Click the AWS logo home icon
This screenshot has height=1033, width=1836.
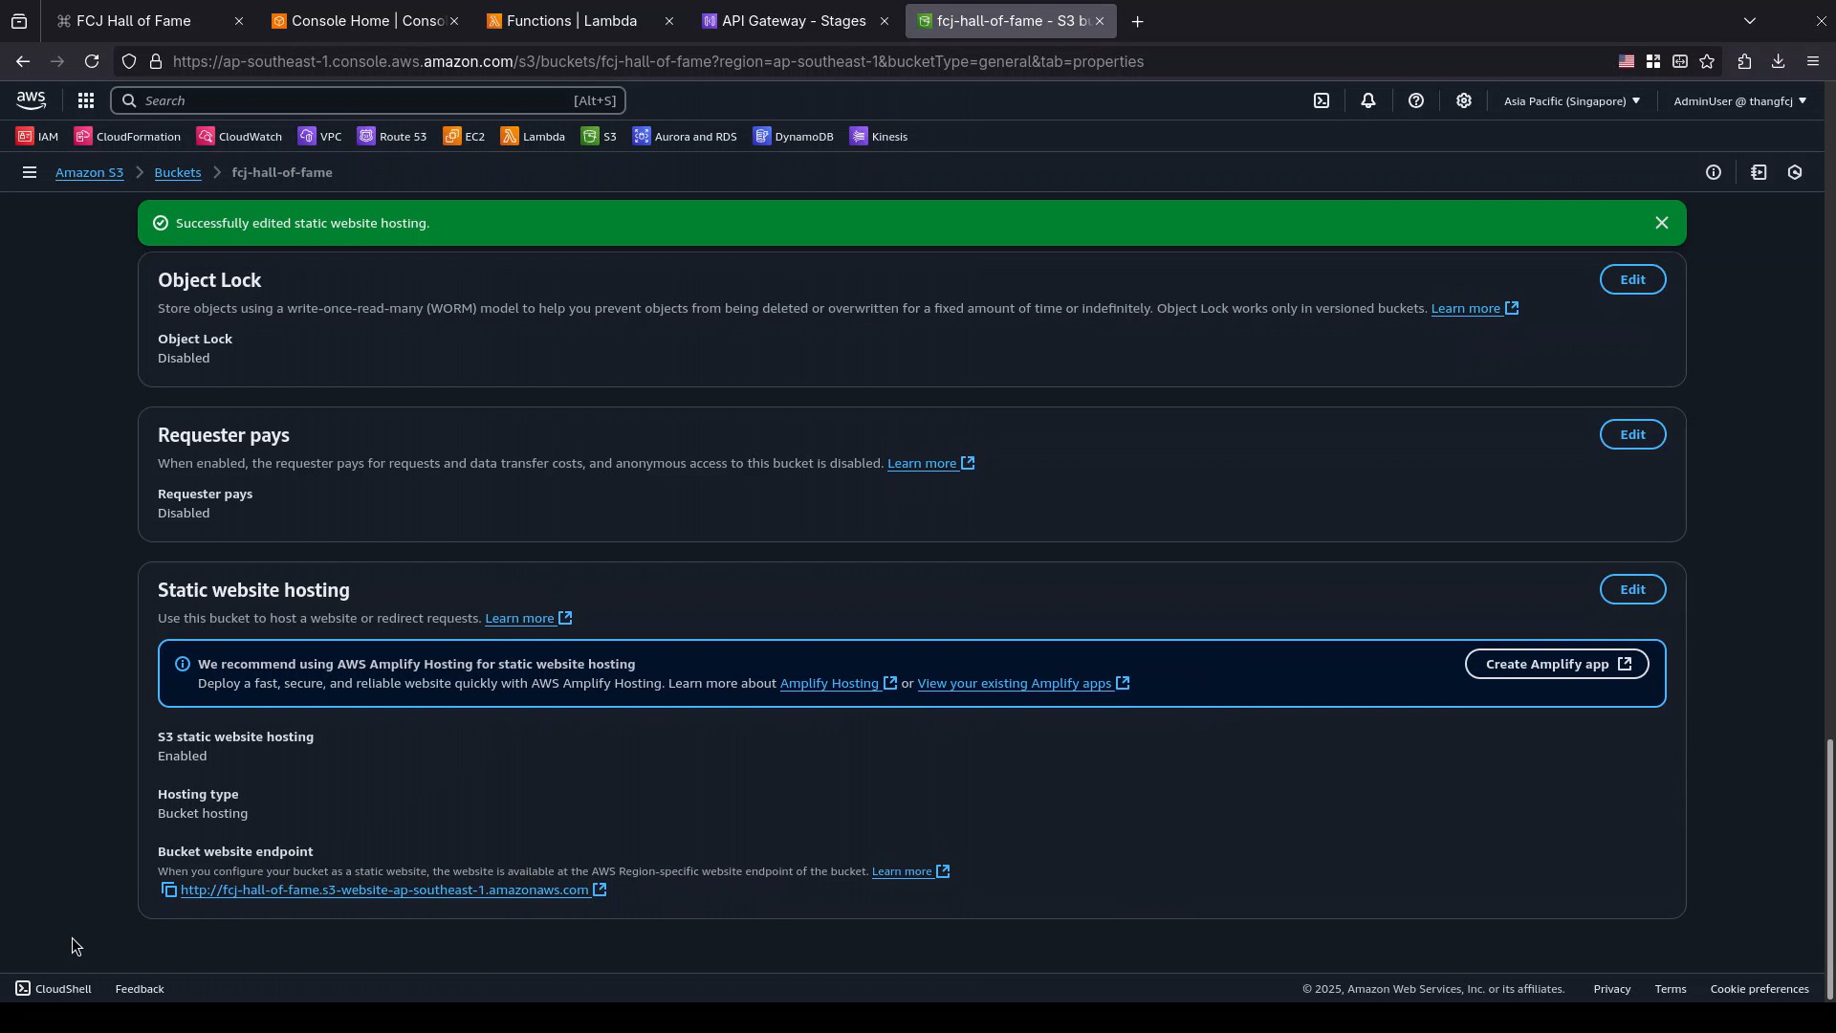[31, 100]
